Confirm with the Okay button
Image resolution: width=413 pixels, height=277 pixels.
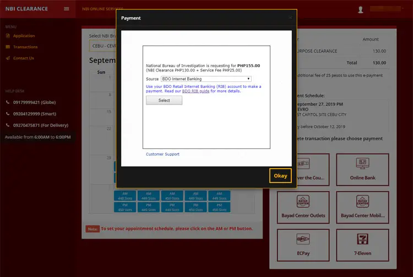click(x=280, y=175)
